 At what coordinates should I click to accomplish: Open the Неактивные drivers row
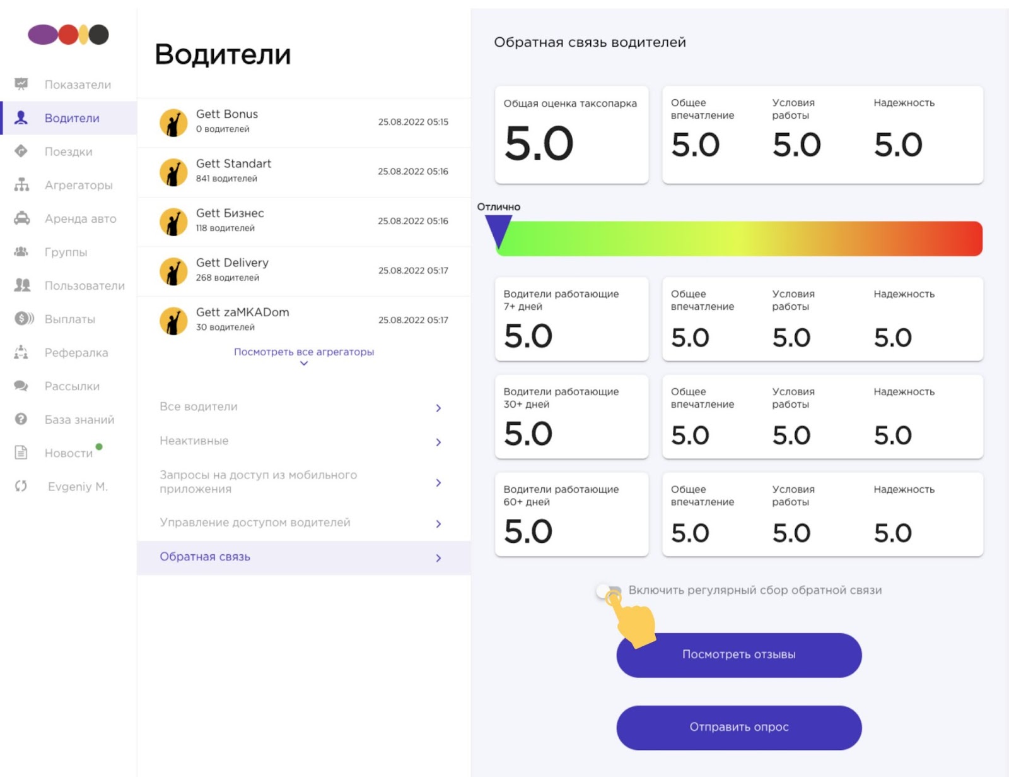tap(304, 441)
